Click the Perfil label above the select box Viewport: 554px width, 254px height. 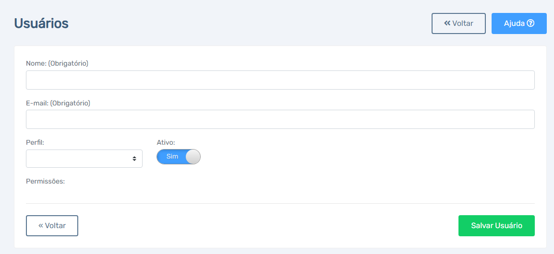35,142
